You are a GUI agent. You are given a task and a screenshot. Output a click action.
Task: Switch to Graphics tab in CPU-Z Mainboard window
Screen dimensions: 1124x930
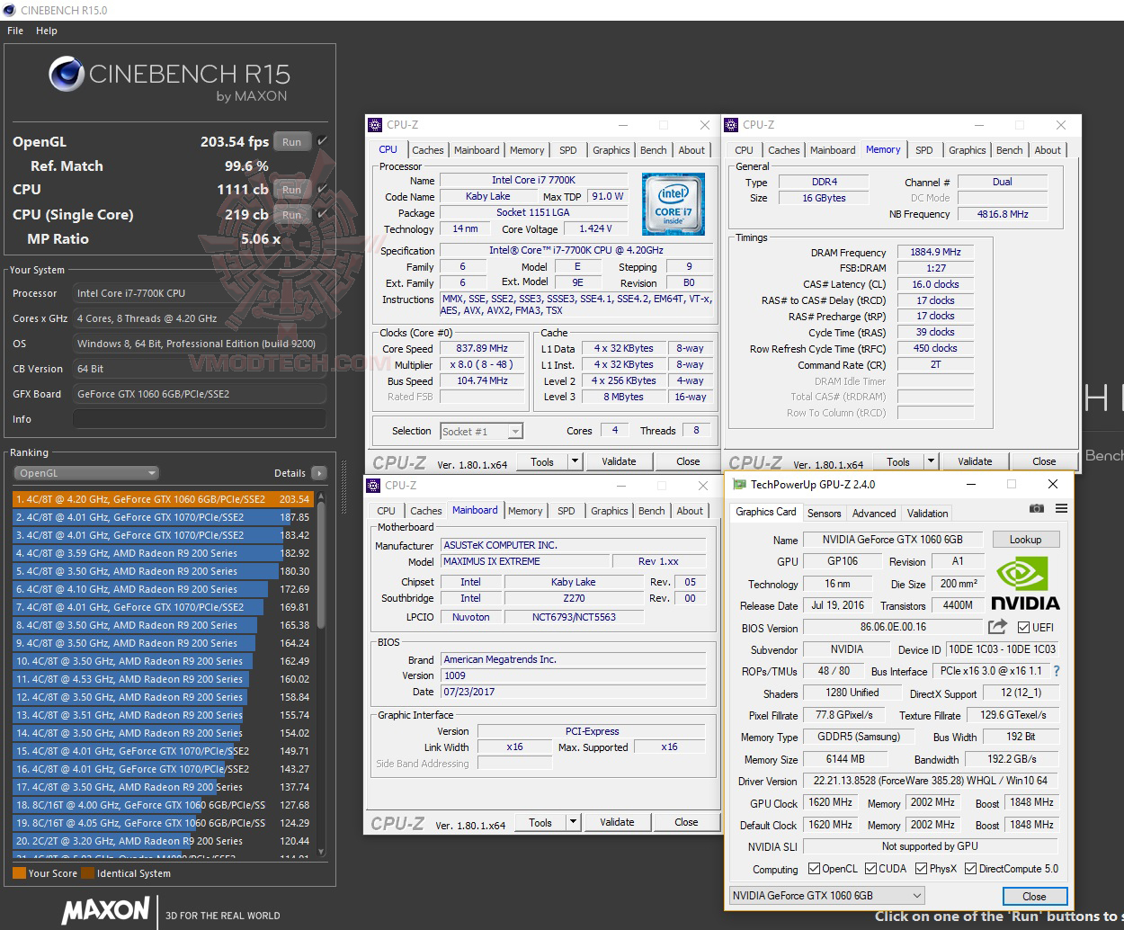[610, 511]
